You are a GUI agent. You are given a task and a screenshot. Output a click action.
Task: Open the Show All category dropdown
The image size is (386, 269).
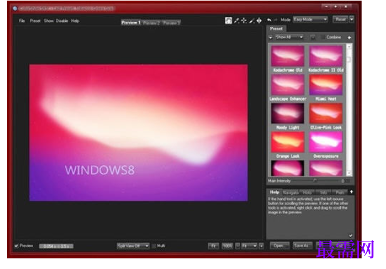click(289, 37)
